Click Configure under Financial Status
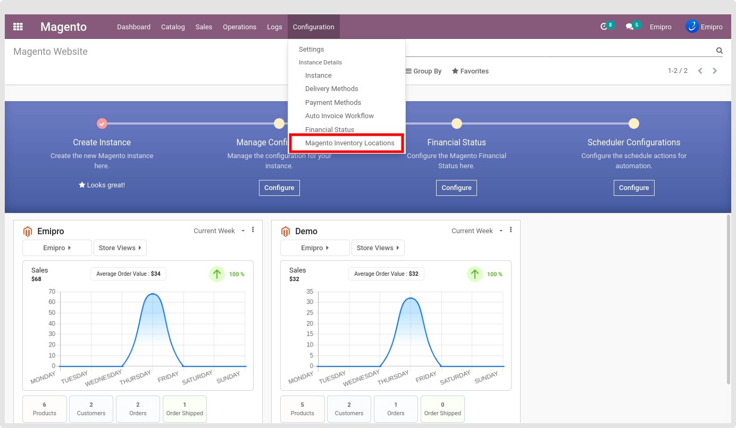Screen dimensions: 736x428 click(456, 187)
